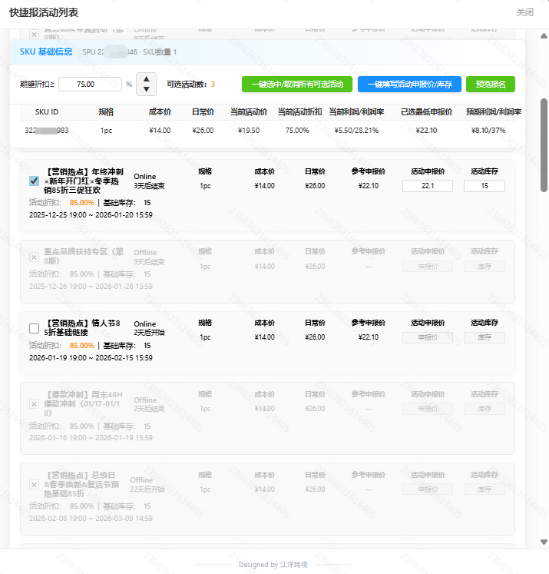Click 快捷报活动列表 dialog title

pos(44,12)
